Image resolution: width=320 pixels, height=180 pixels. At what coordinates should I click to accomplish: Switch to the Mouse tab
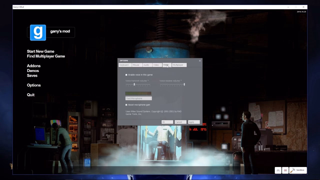(x=137, y=65)
